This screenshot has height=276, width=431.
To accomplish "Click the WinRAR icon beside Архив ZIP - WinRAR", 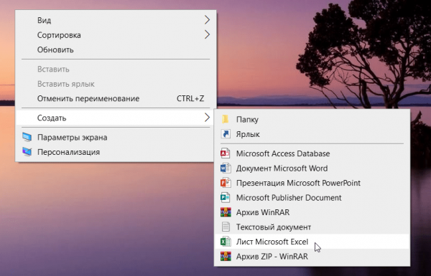I will 226,256.
